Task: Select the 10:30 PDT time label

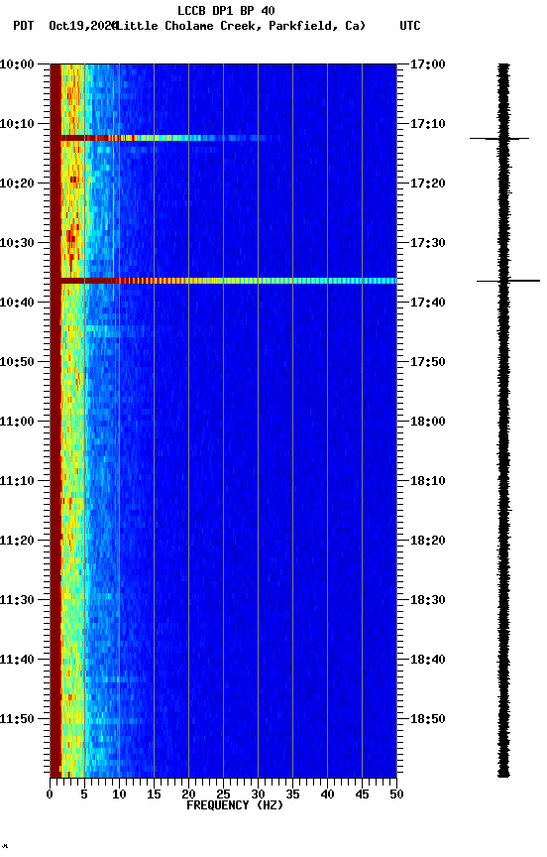Action: tap(17, 243)
